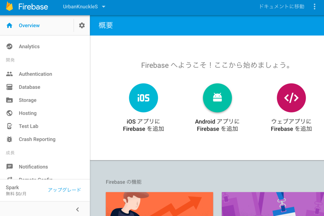Open the three-dot overflow menu

(315, 7)
